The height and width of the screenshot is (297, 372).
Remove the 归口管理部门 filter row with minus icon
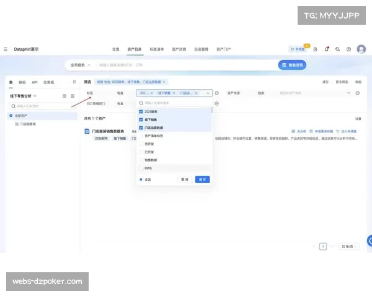click(x=216, y=103)
